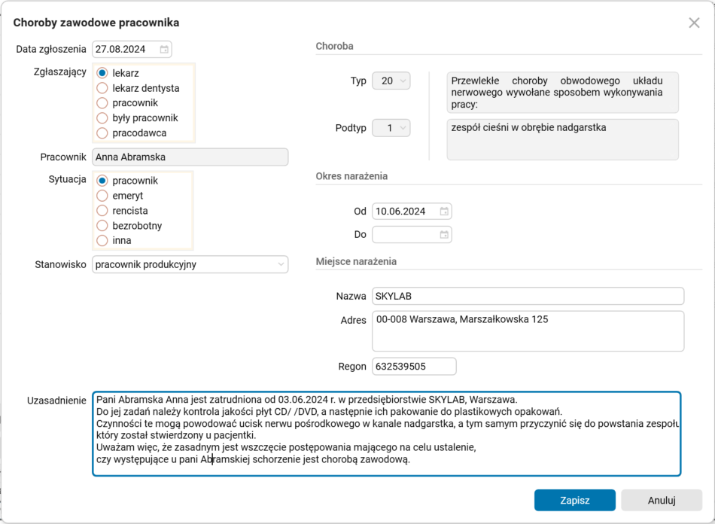Click the Zapisz button
Screen dimensions: 715x524
coord(574,500)
